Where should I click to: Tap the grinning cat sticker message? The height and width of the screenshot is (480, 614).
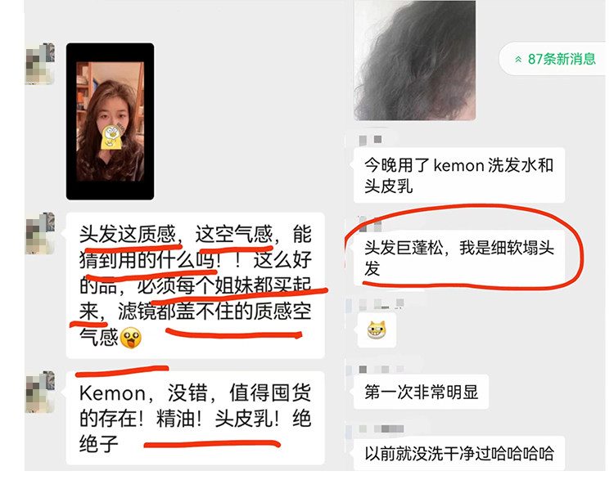click(x=377, y=330)
